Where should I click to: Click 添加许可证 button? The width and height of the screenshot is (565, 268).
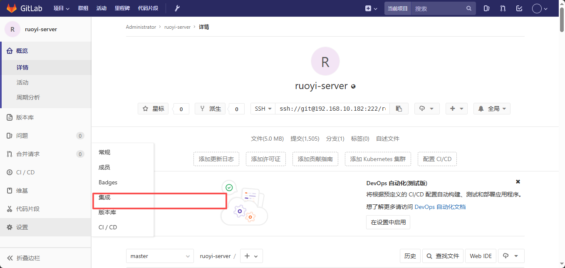point(266,159)
